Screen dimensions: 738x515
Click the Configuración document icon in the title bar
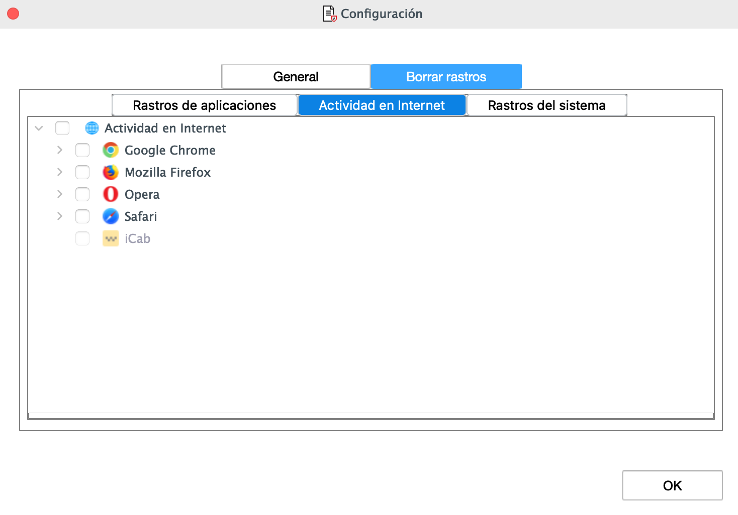point(329,14)
